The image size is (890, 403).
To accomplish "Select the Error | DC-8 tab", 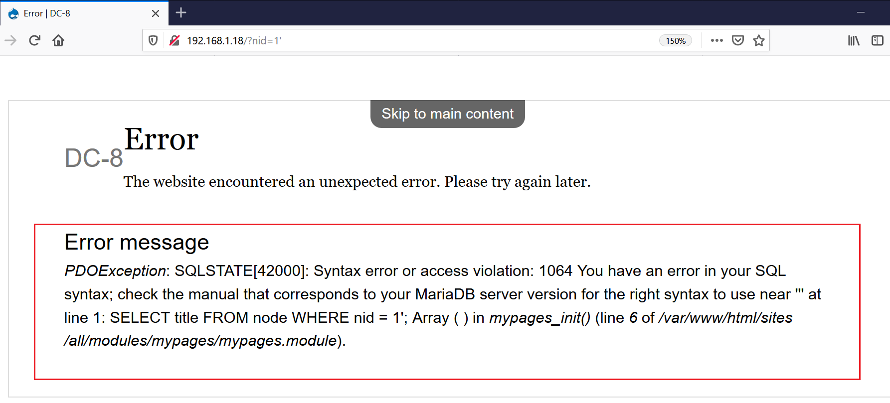I will click(x=75, y=13).
